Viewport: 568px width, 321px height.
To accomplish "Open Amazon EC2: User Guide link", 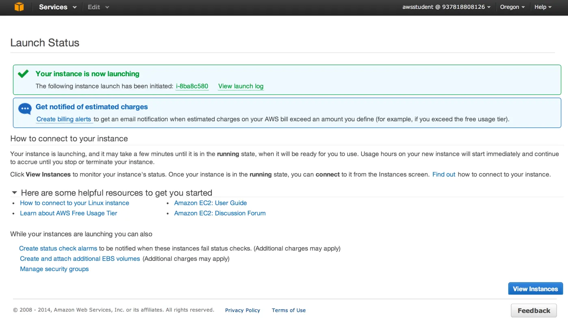I will (211, 203).
